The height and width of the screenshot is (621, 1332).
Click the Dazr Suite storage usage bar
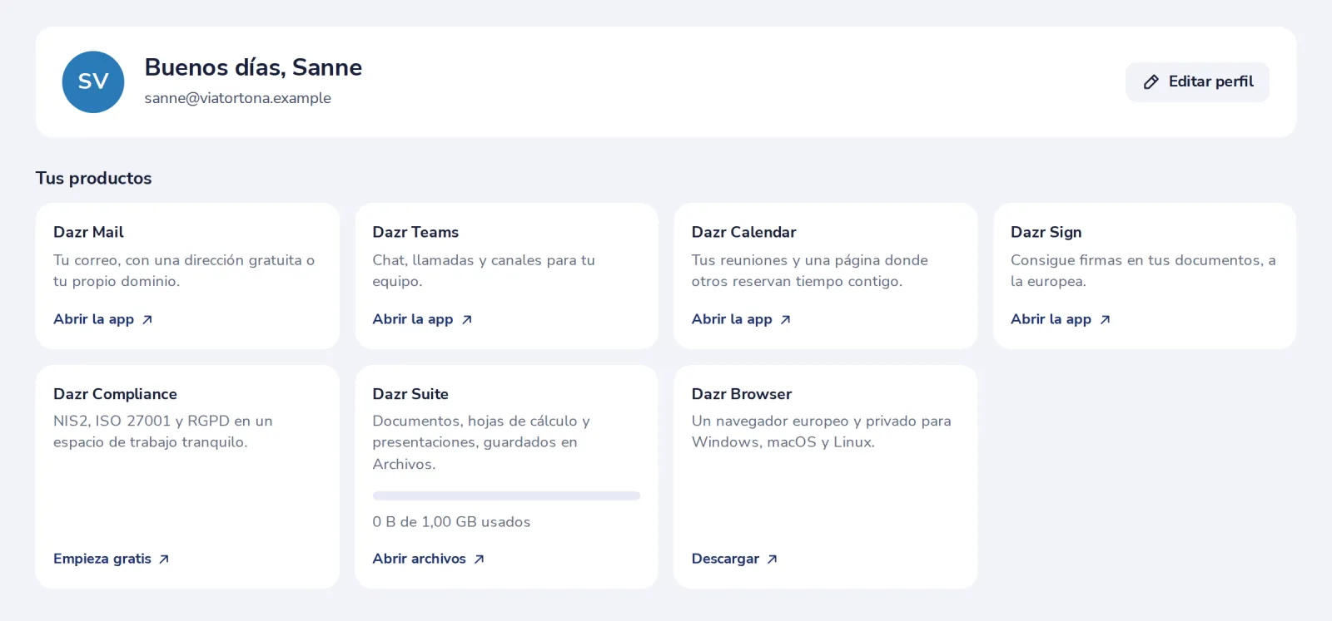point(506,495)
